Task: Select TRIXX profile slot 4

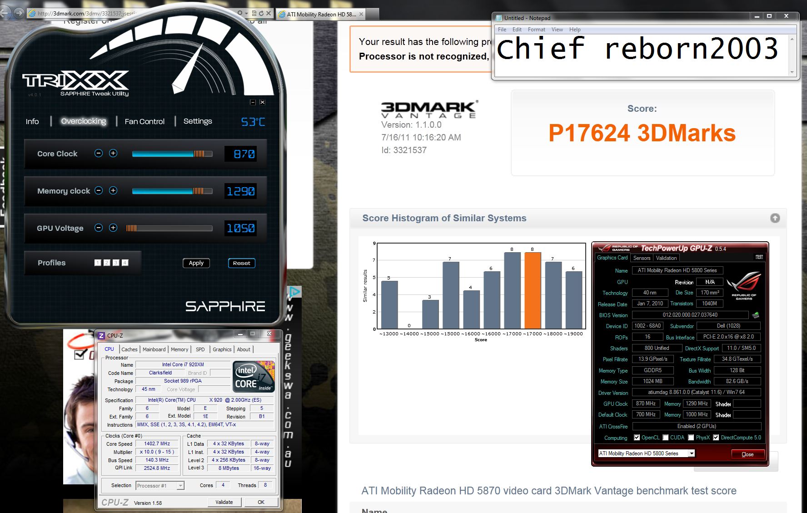Action: [125, 263]
